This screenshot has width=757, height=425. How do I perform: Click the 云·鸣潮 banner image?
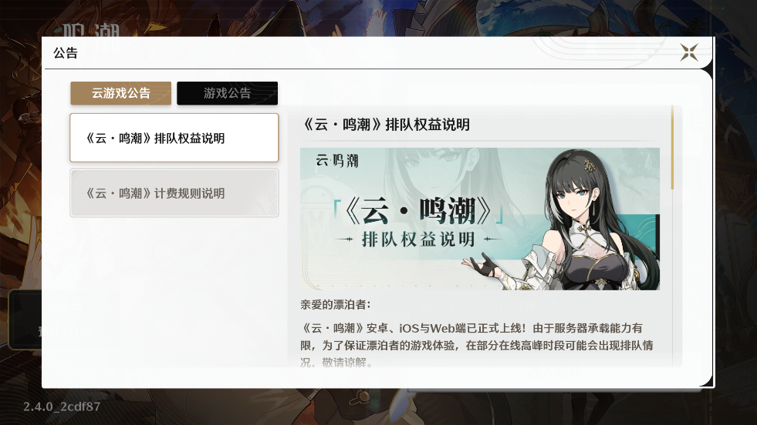480,219
